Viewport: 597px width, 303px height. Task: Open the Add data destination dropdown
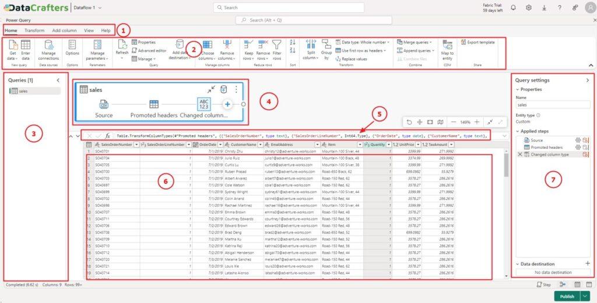(x=180, y=49)
